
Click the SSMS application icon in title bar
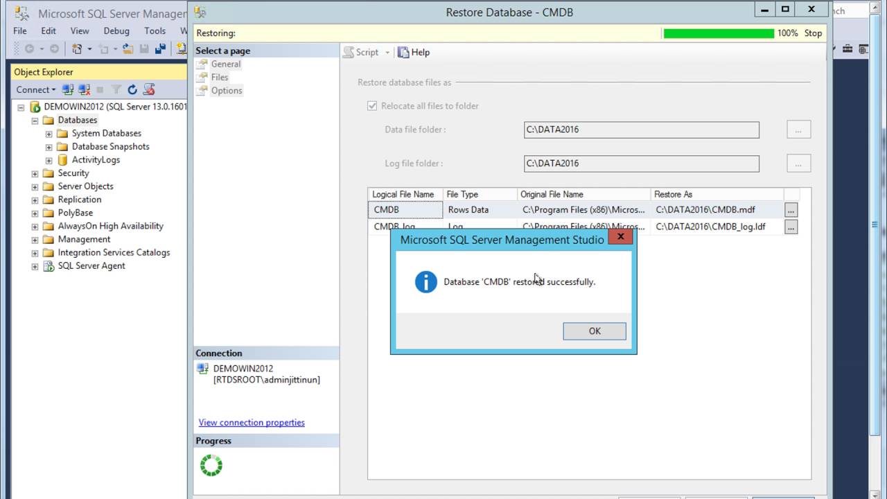(x=21, y=12)
